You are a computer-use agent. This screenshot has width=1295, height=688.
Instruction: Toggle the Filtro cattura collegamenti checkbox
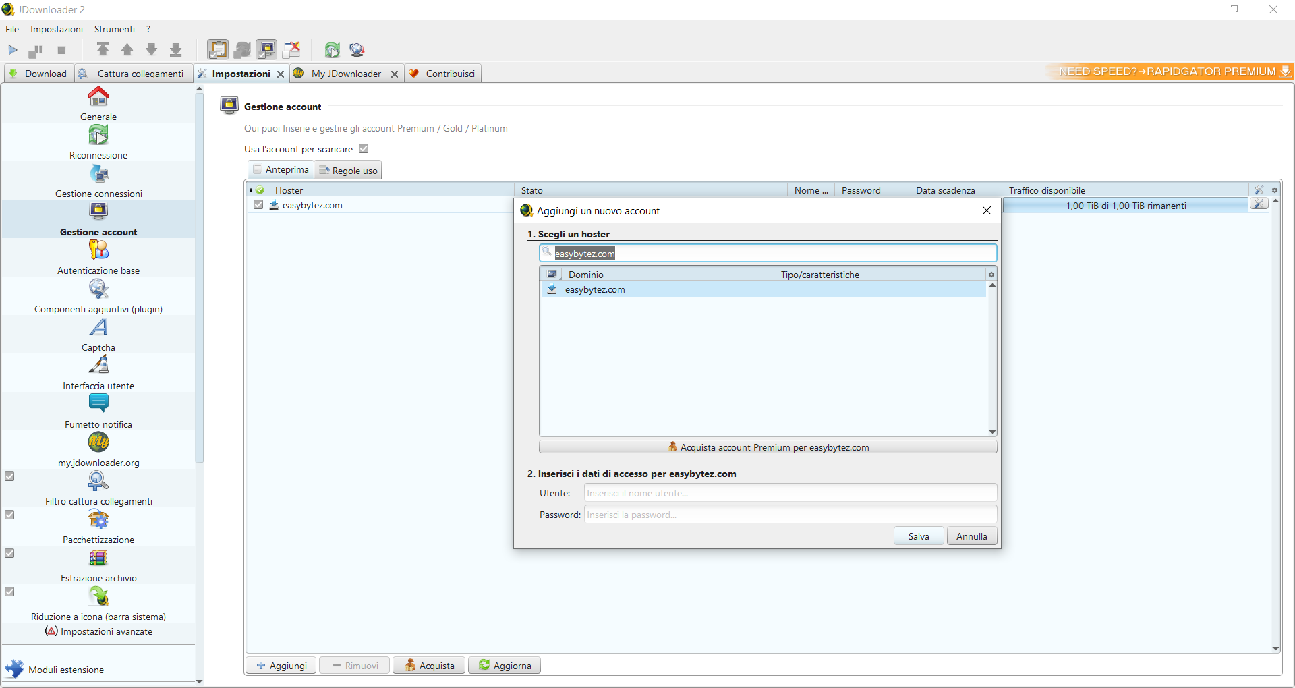[x=9, y=476]
